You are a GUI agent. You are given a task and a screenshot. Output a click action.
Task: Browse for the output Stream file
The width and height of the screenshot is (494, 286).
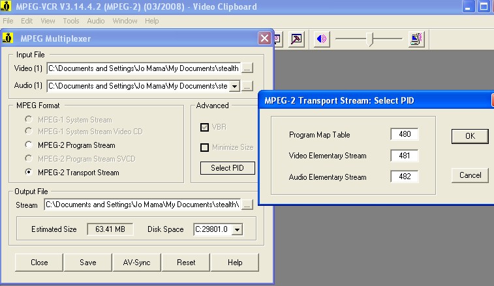(247, 205)
